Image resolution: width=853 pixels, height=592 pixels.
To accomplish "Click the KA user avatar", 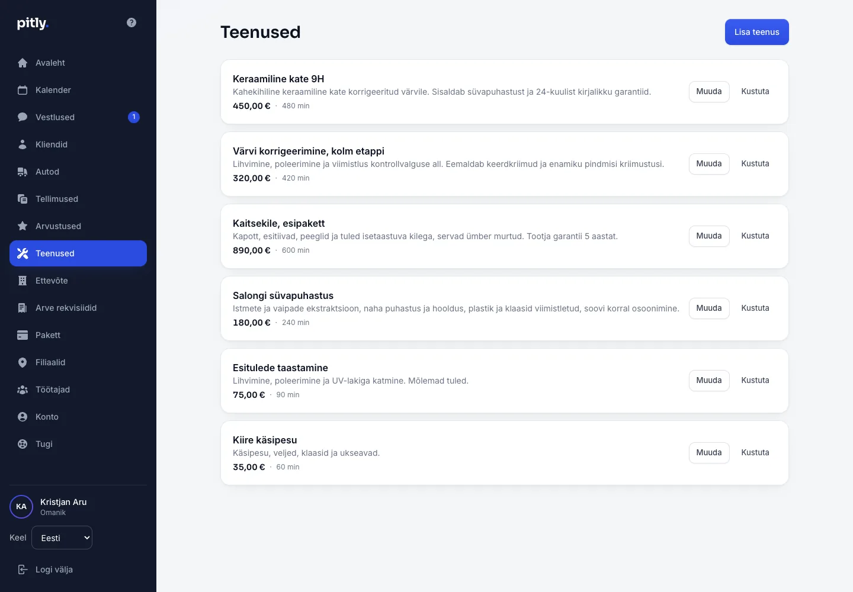I will (21, 507).
